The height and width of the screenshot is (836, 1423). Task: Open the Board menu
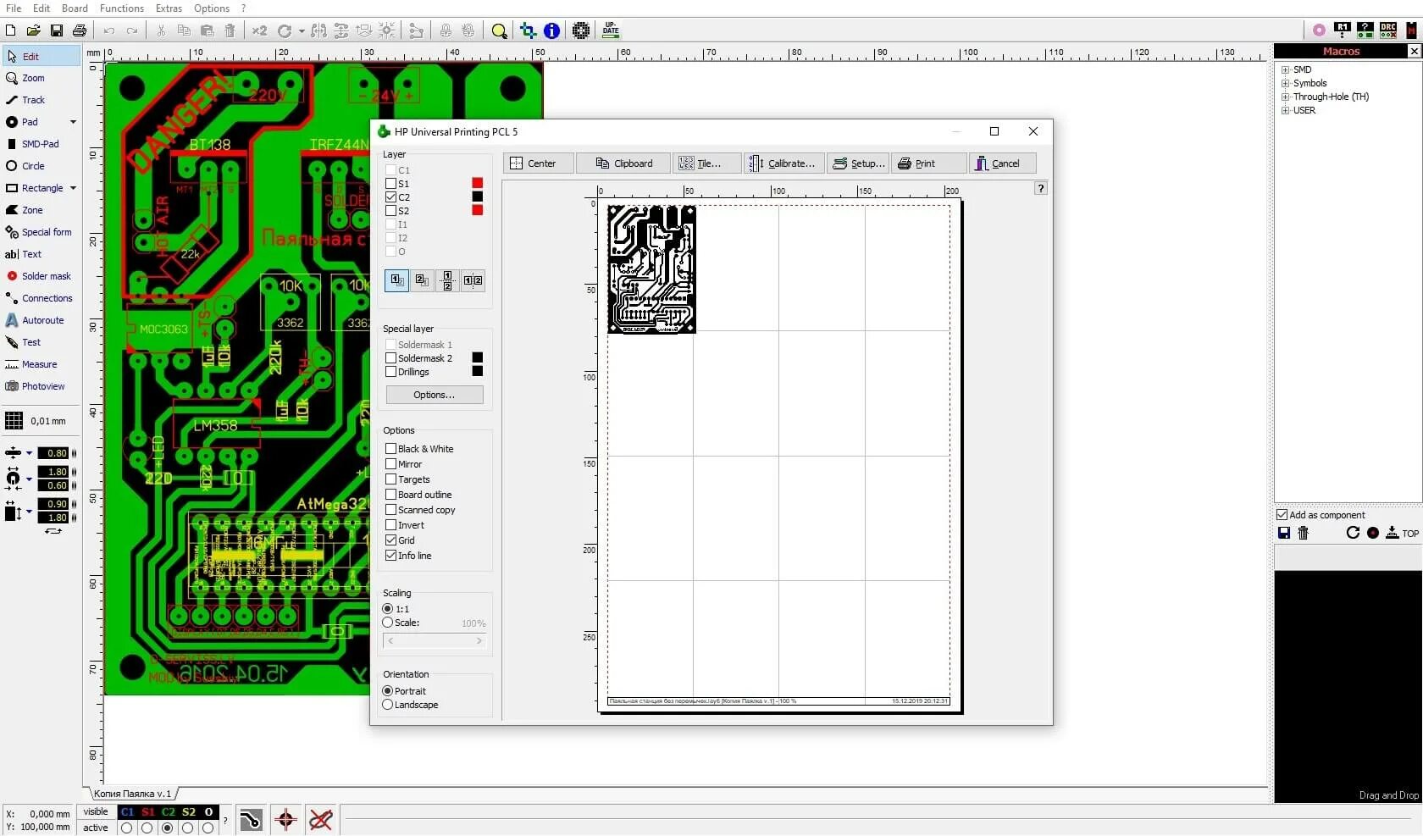[x=75, y=8]
